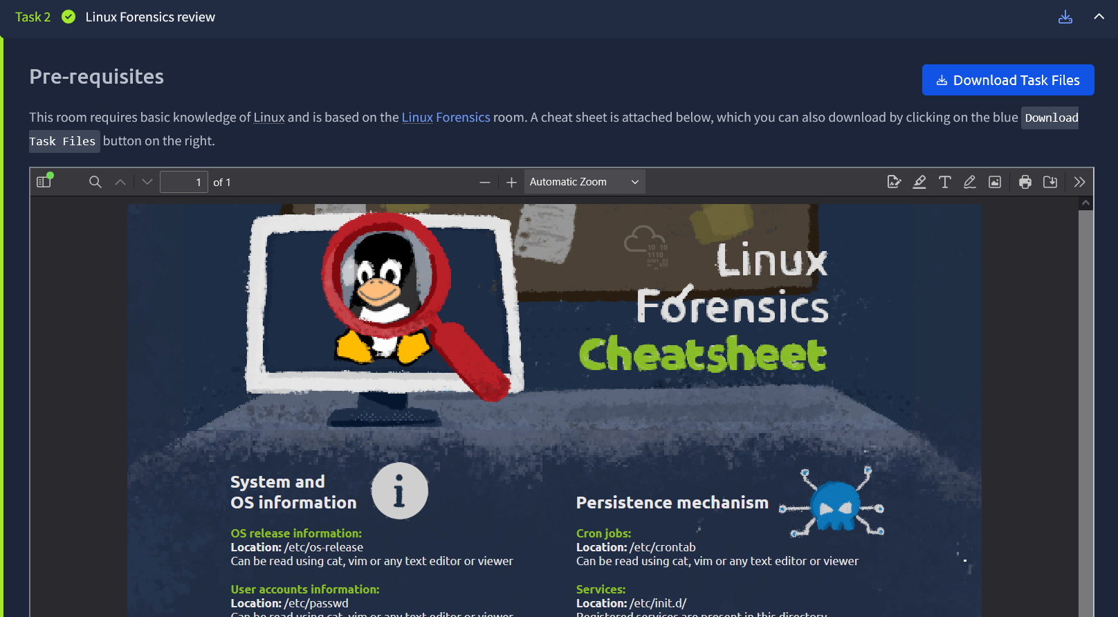Click the page number input field
Image resolution: width=1118 pixels, height=617 pixels.
(x=184, y=182)
